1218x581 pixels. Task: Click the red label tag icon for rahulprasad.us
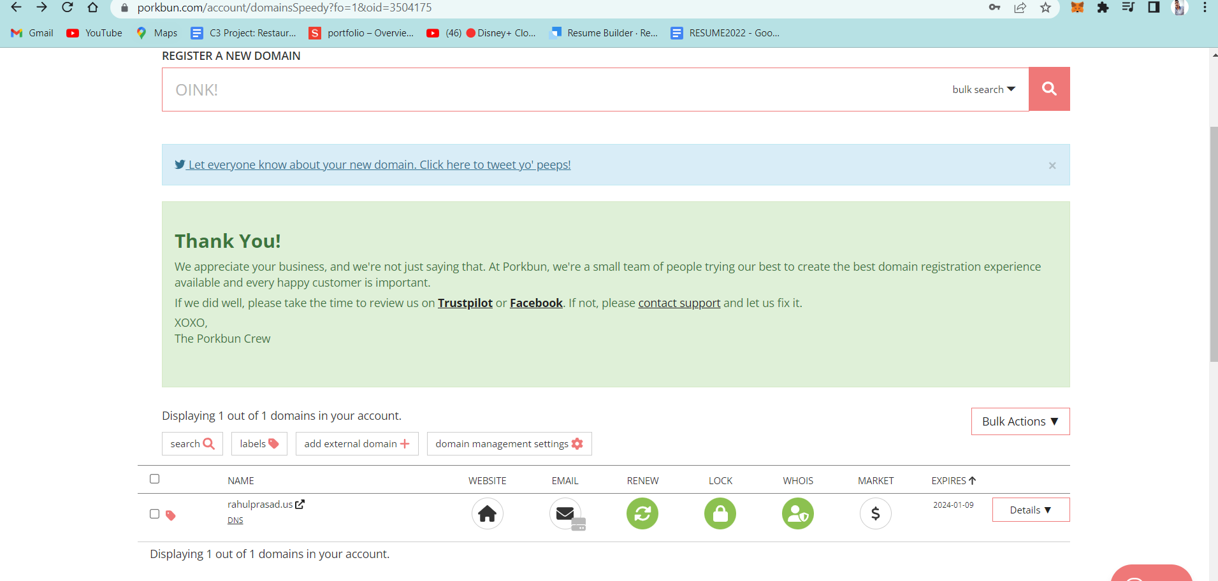170,515
